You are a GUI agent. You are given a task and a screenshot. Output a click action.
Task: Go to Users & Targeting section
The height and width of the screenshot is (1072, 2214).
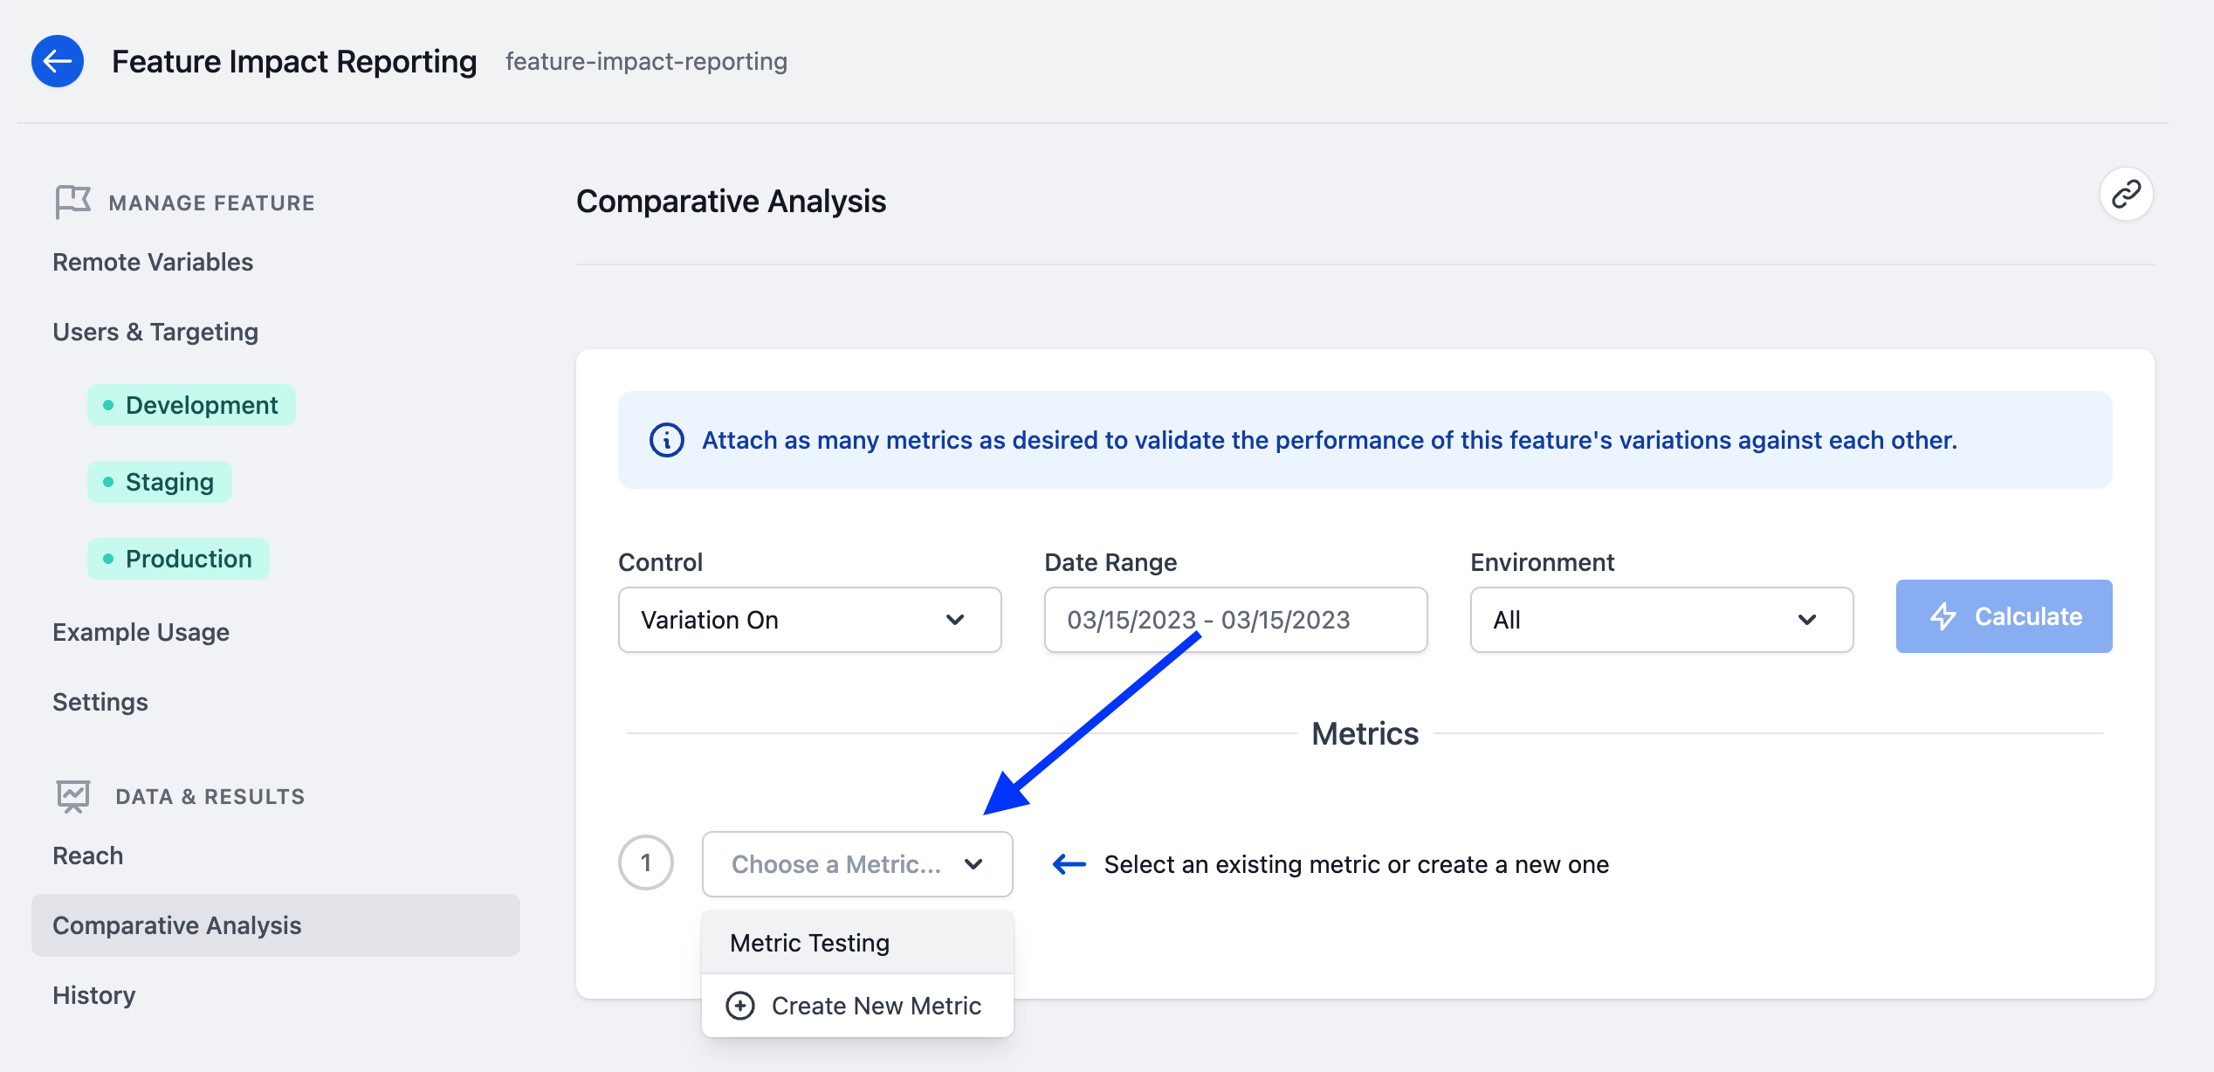tap(155, 332)
